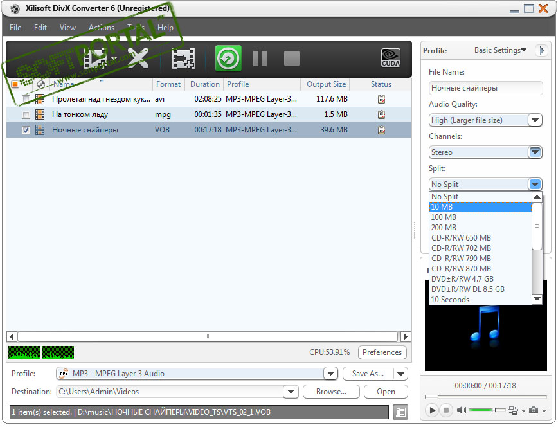558x427 pixels.
Task: Open the Audio Quality dropdown
Action: pyautogui.click(x=535, y=120)
